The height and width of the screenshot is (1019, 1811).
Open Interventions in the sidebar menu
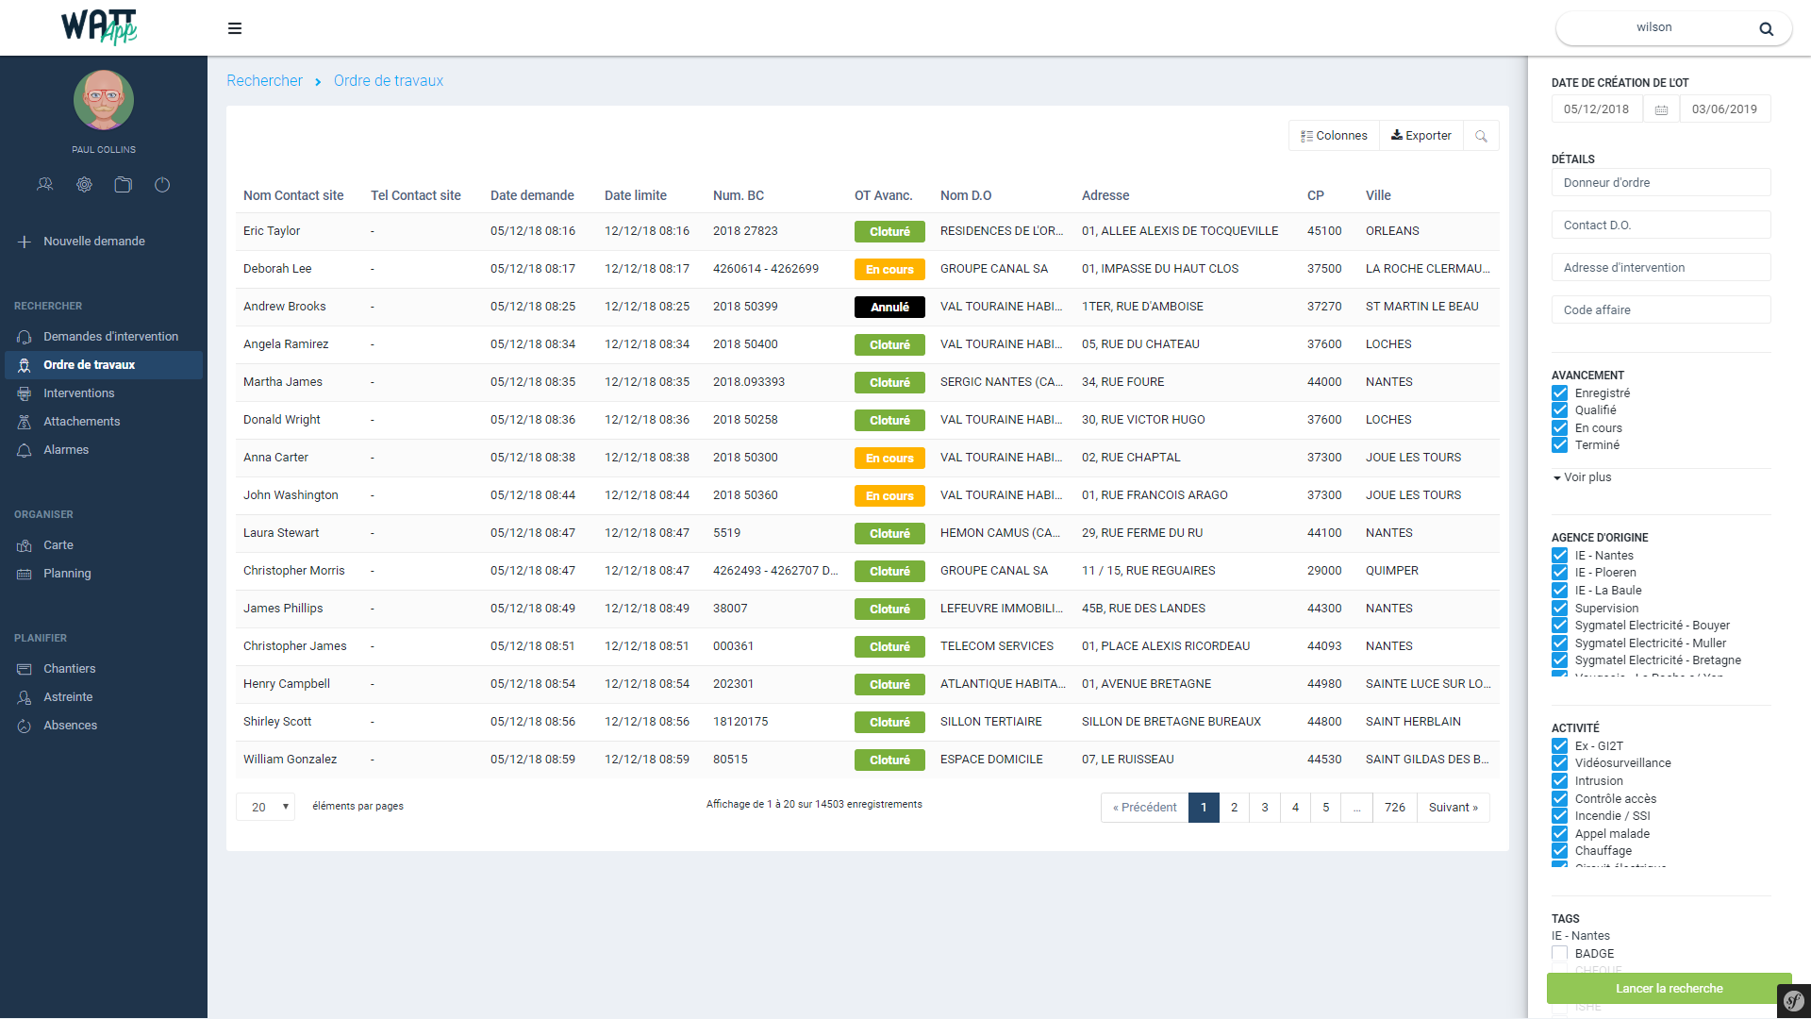[x=78, y=393]
